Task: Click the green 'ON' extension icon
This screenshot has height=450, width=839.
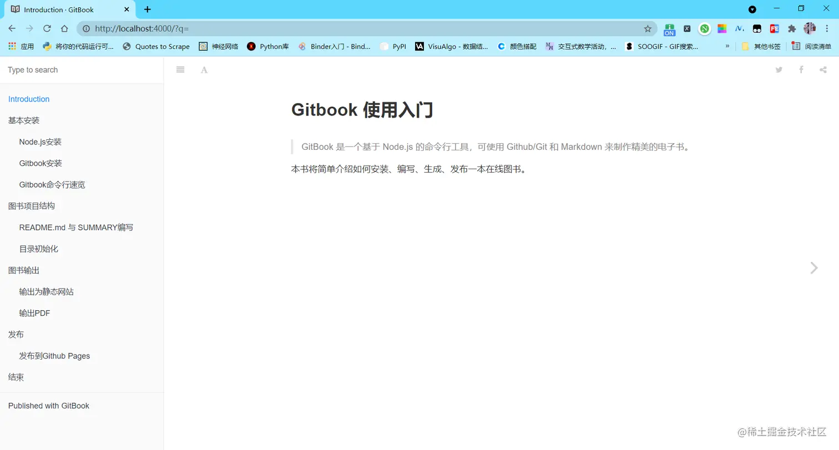Action: (670, 29)
